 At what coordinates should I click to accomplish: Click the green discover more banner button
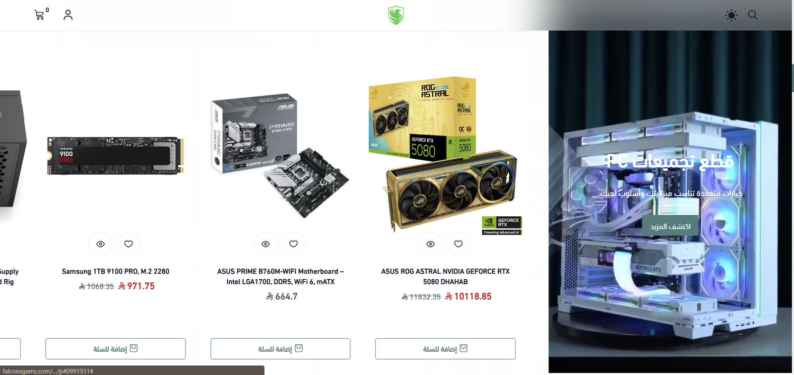tap(670, 226)
